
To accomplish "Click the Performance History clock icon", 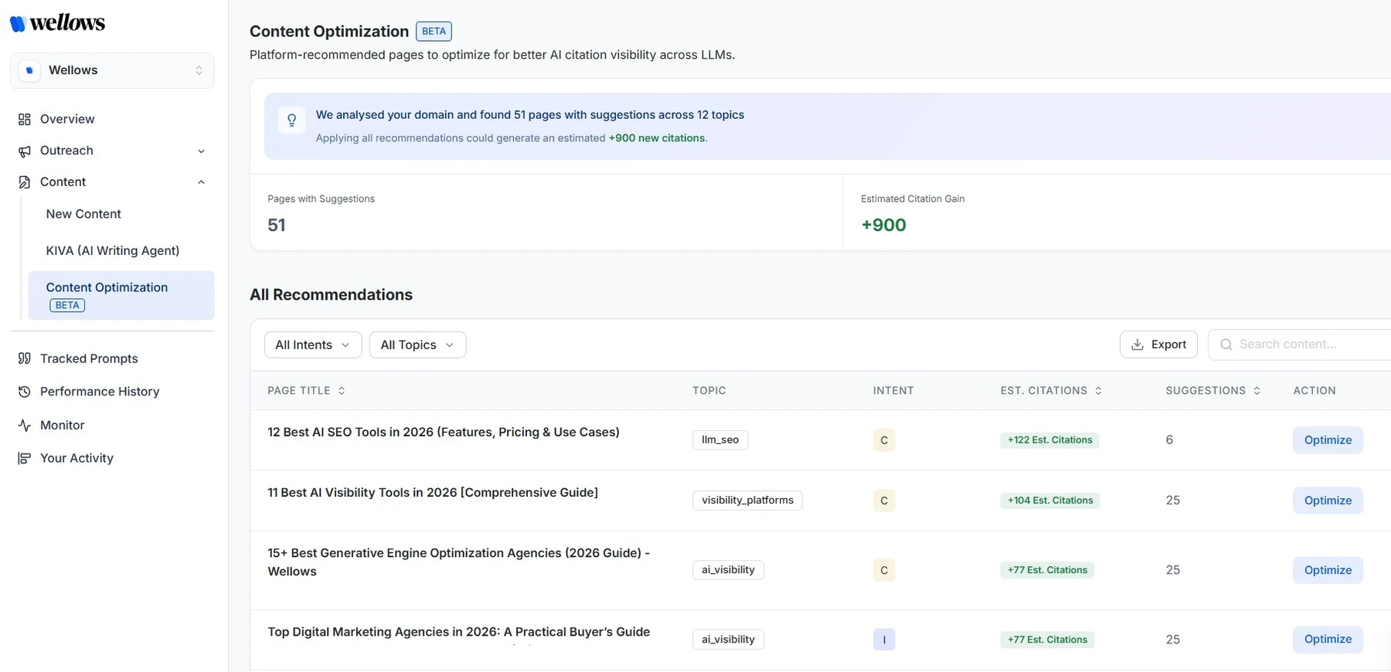I will [25, 392].
